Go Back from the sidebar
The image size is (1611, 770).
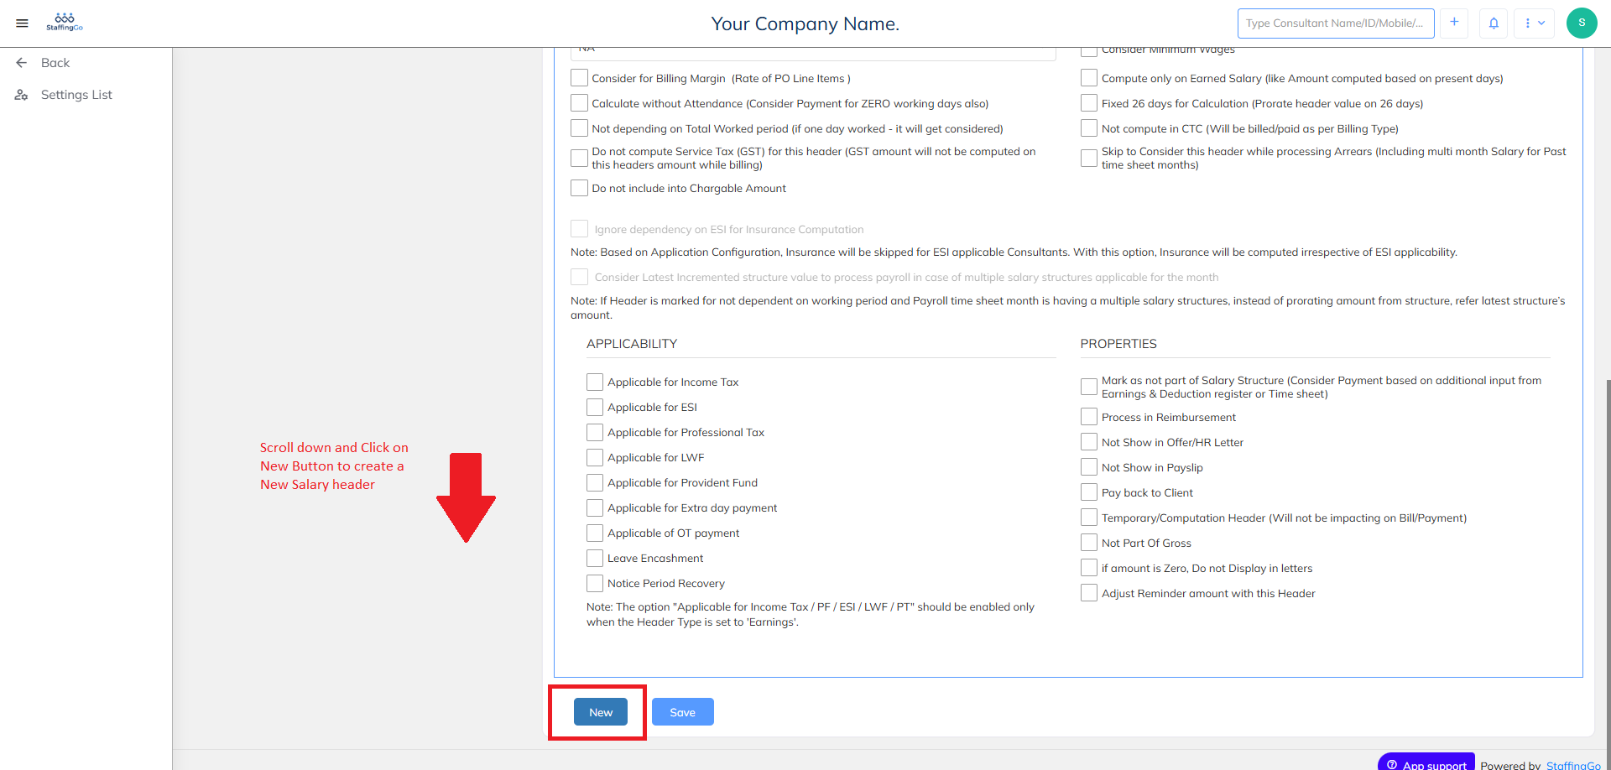tap(55, 63)
